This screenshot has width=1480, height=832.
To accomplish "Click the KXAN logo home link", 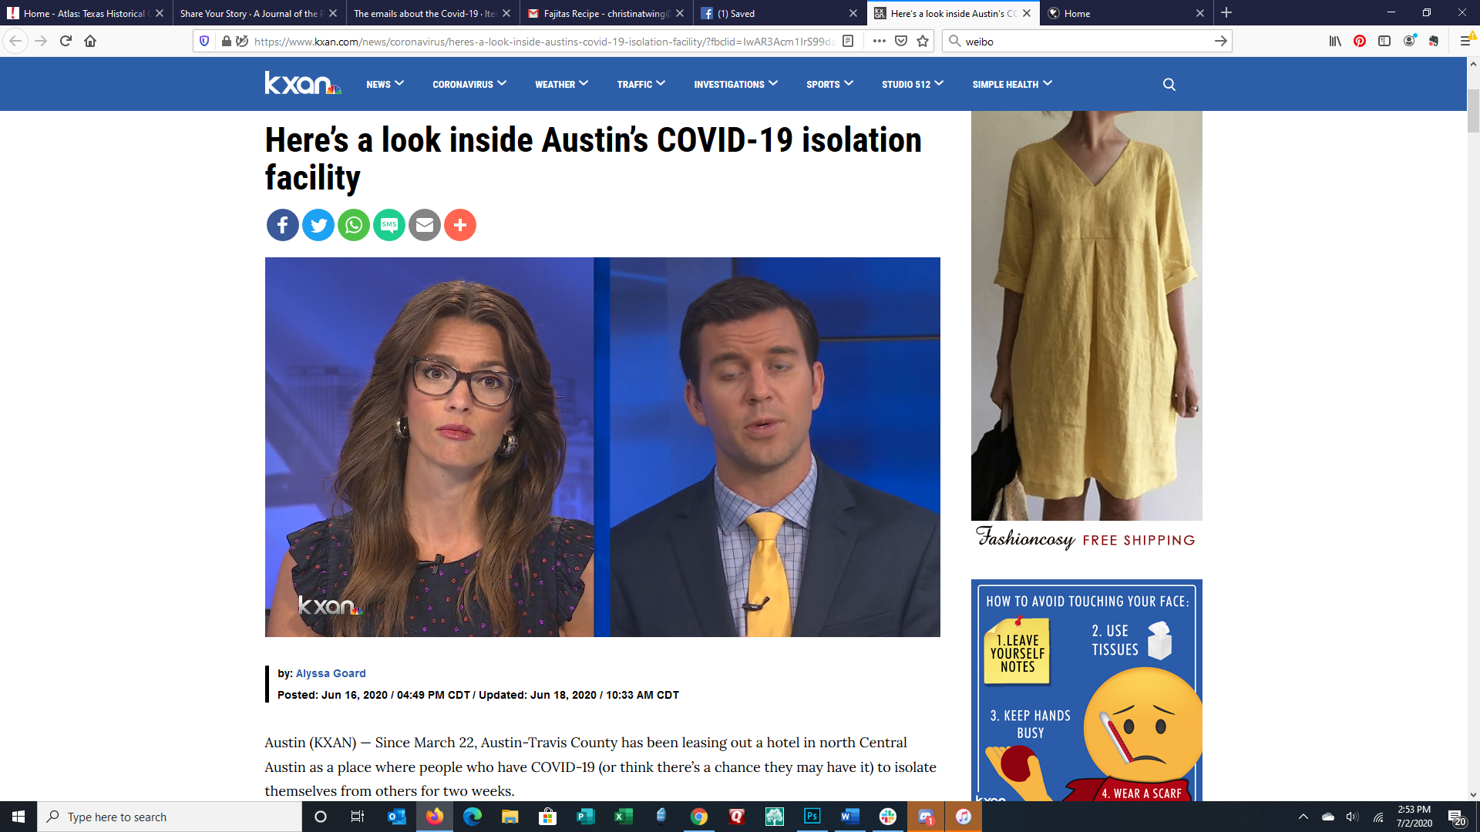I will (302, 83).
